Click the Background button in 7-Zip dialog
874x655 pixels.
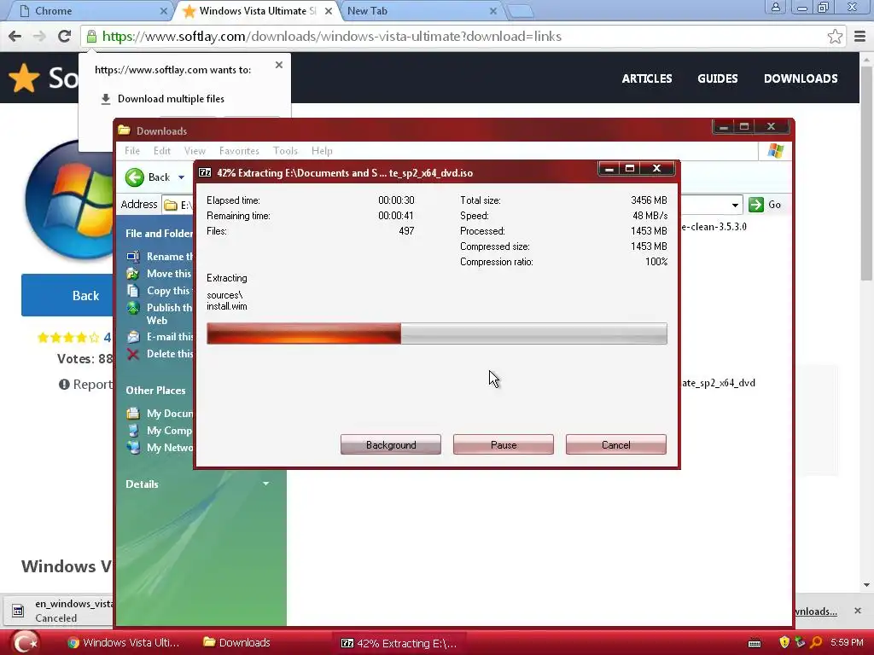391,444
